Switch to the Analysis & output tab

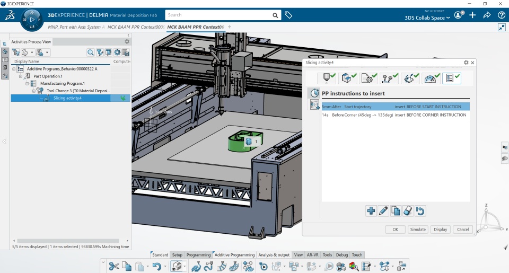tap(274, 255)
